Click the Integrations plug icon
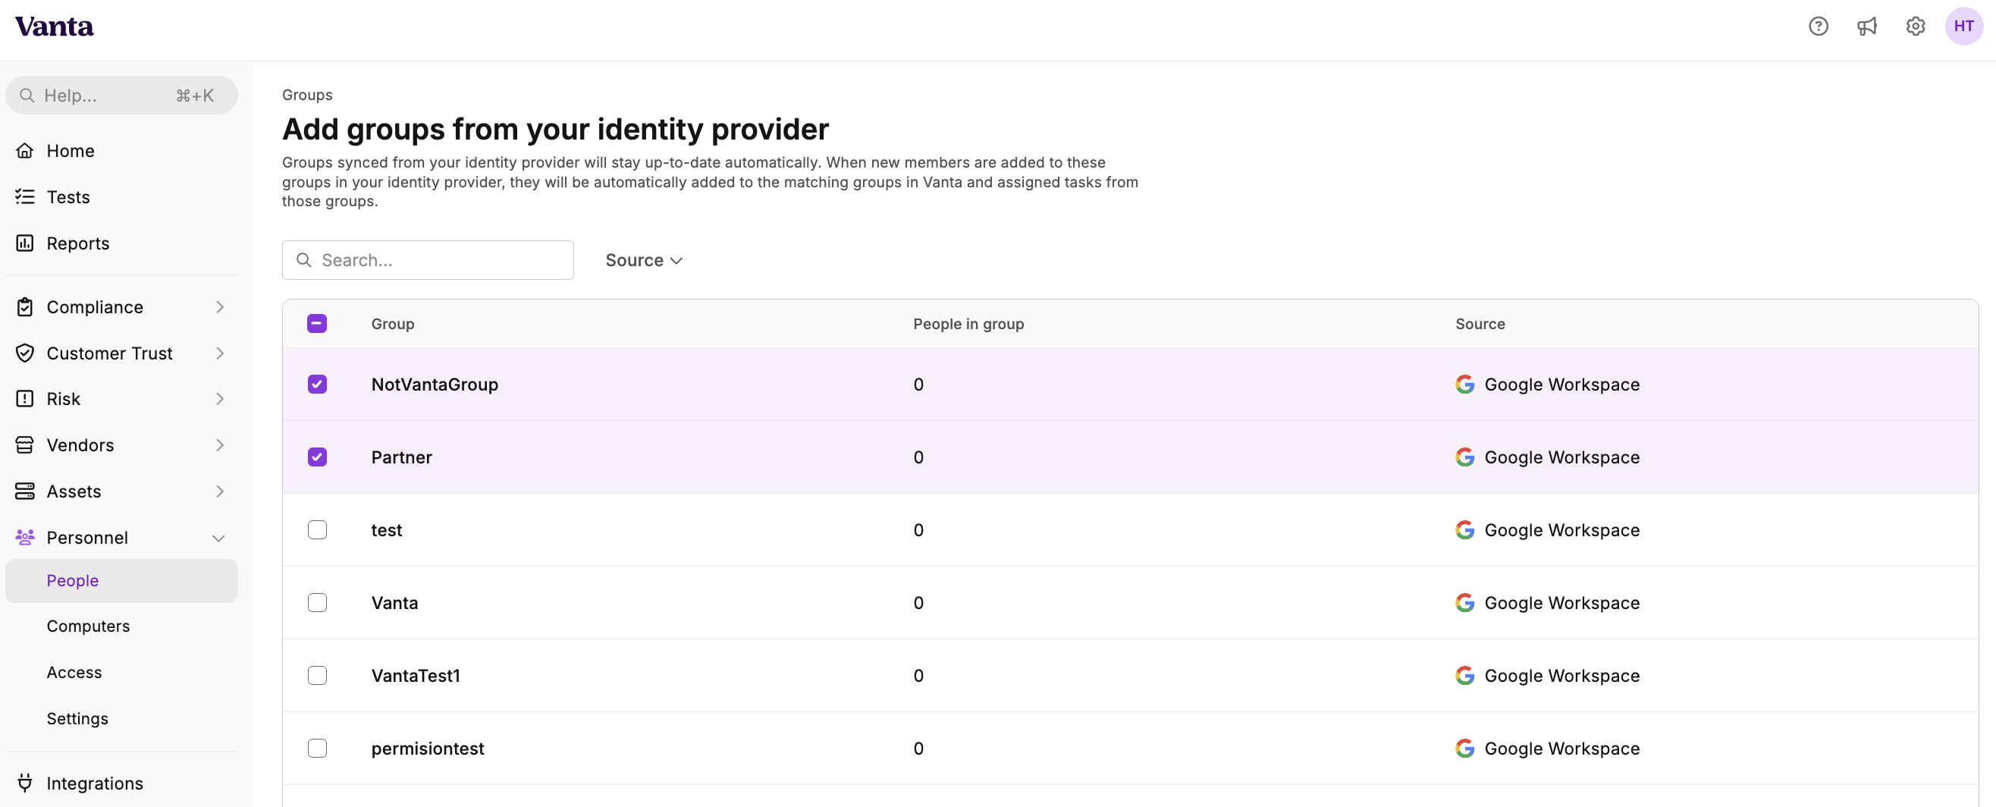This screenshot has width=1996, height=807. (x=25, y=783)
